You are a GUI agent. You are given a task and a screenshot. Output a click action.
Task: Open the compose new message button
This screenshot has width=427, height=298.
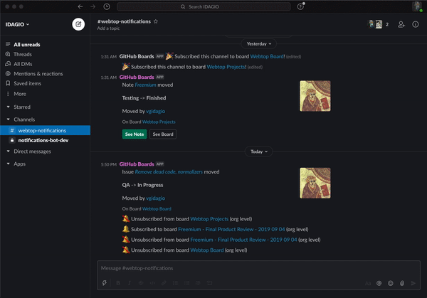pyautogui.click(x=78, y=24)
